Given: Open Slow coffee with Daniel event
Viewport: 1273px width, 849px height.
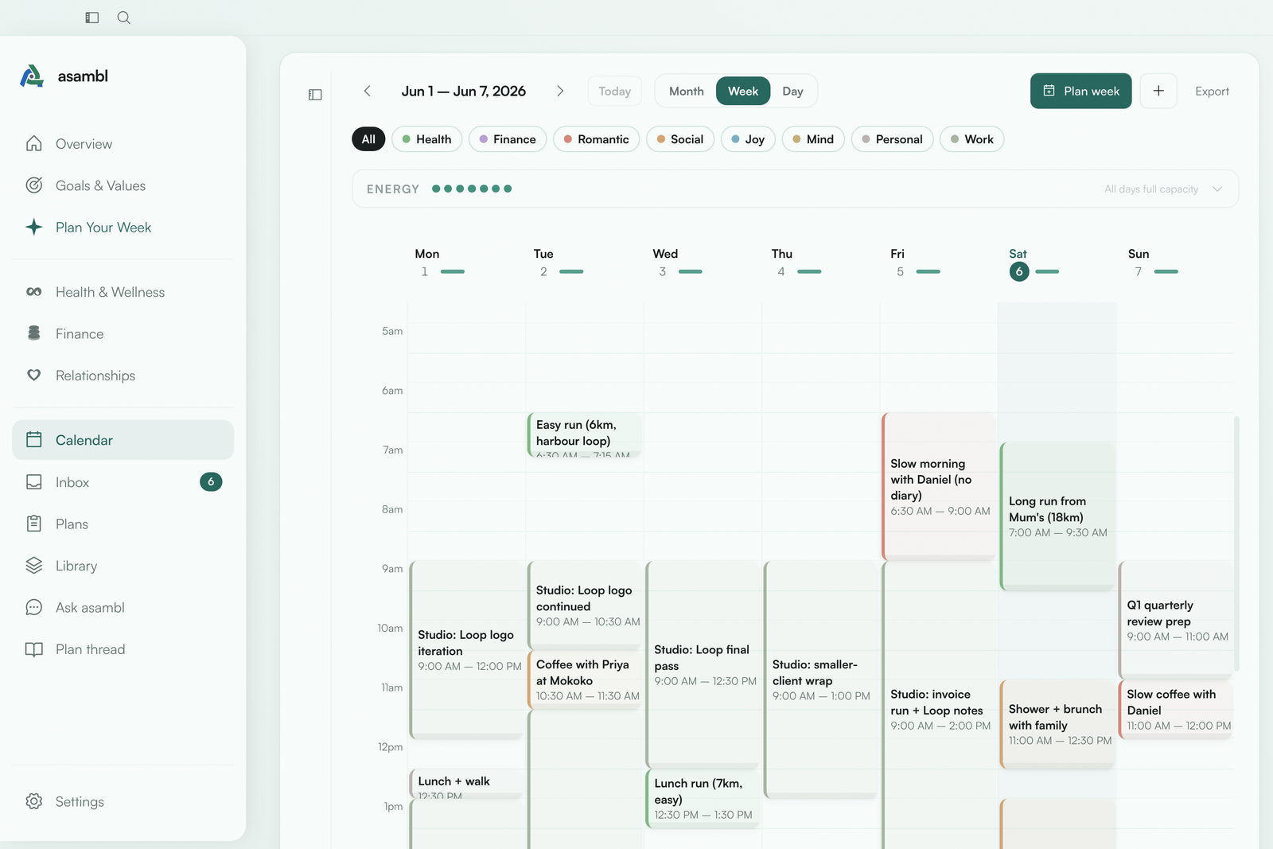Looking at the screenshot, I should coord(1176,709).
